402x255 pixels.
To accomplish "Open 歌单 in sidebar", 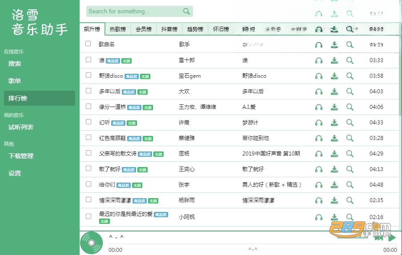I will click(x=40, y=81).
